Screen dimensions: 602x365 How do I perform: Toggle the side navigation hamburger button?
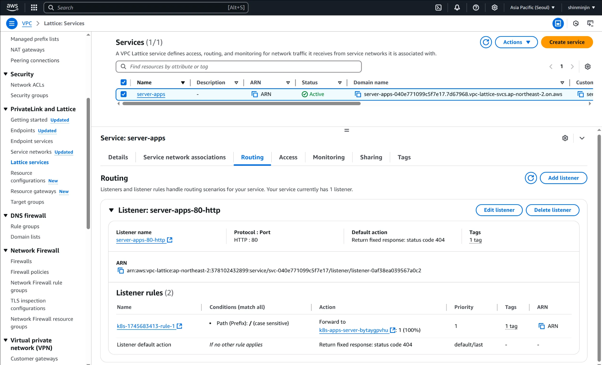pos(12,23)
